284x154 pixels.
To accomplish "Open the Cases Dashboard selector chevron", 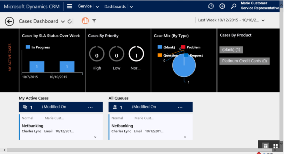I will [x=63, y=22].
